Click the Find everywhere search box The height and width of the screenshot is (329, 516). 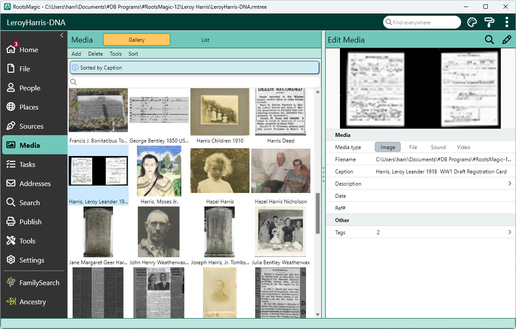tap(422, 22)
